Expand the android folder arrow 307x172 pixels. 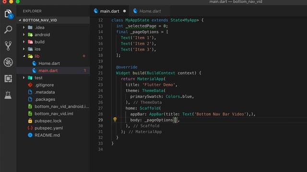(24, 35)
